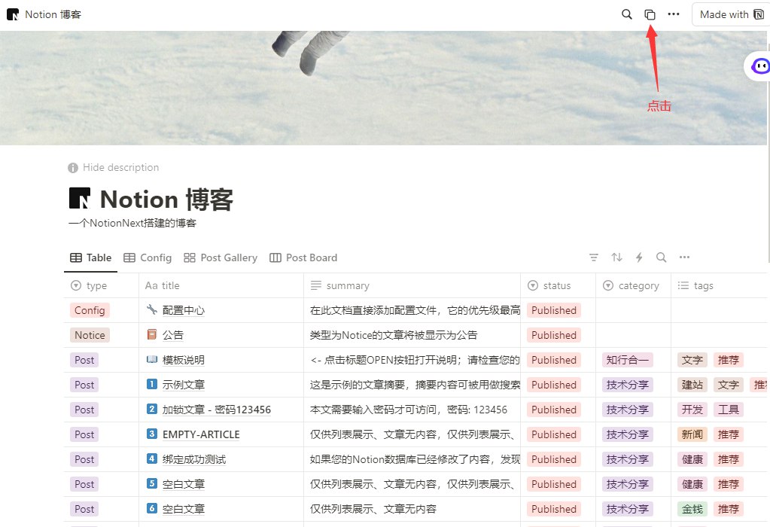Click Published status in 配置中心 row
770x527 pixels.
[554, 310]
